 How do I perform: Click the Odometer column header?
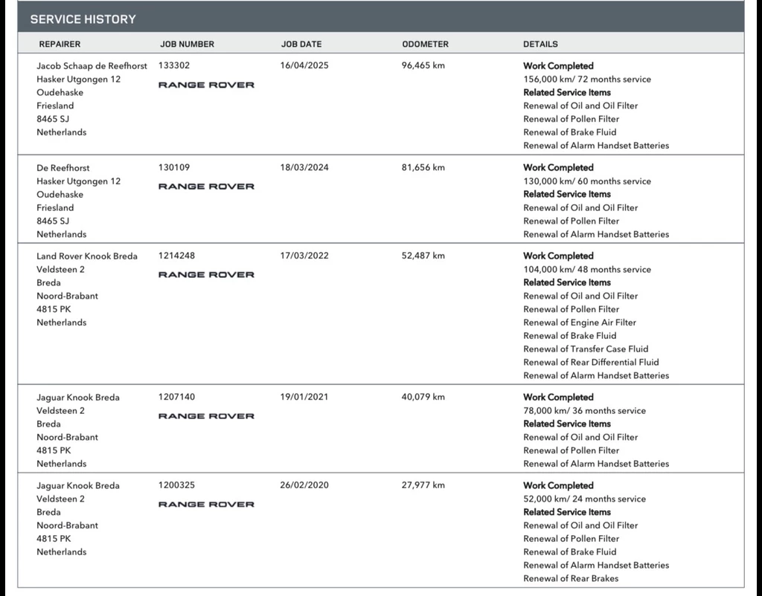pos(425,44)
